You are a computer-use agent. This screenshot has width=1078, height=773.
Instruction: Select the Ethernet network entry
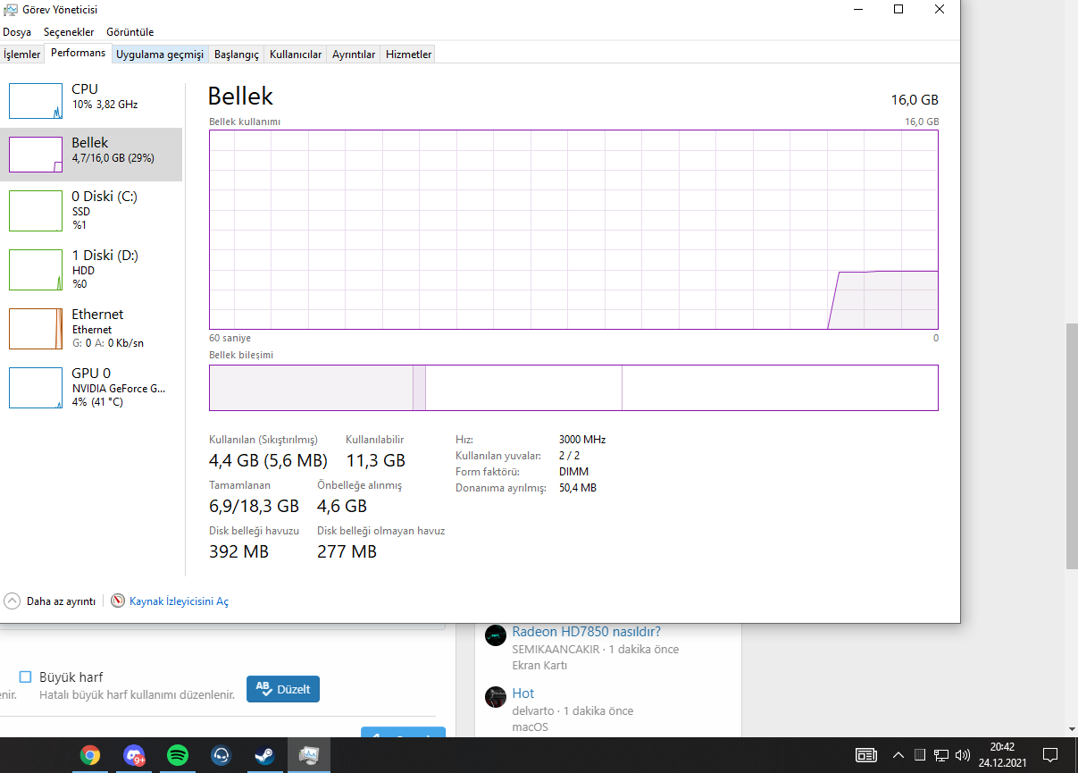tap(91, 329)
